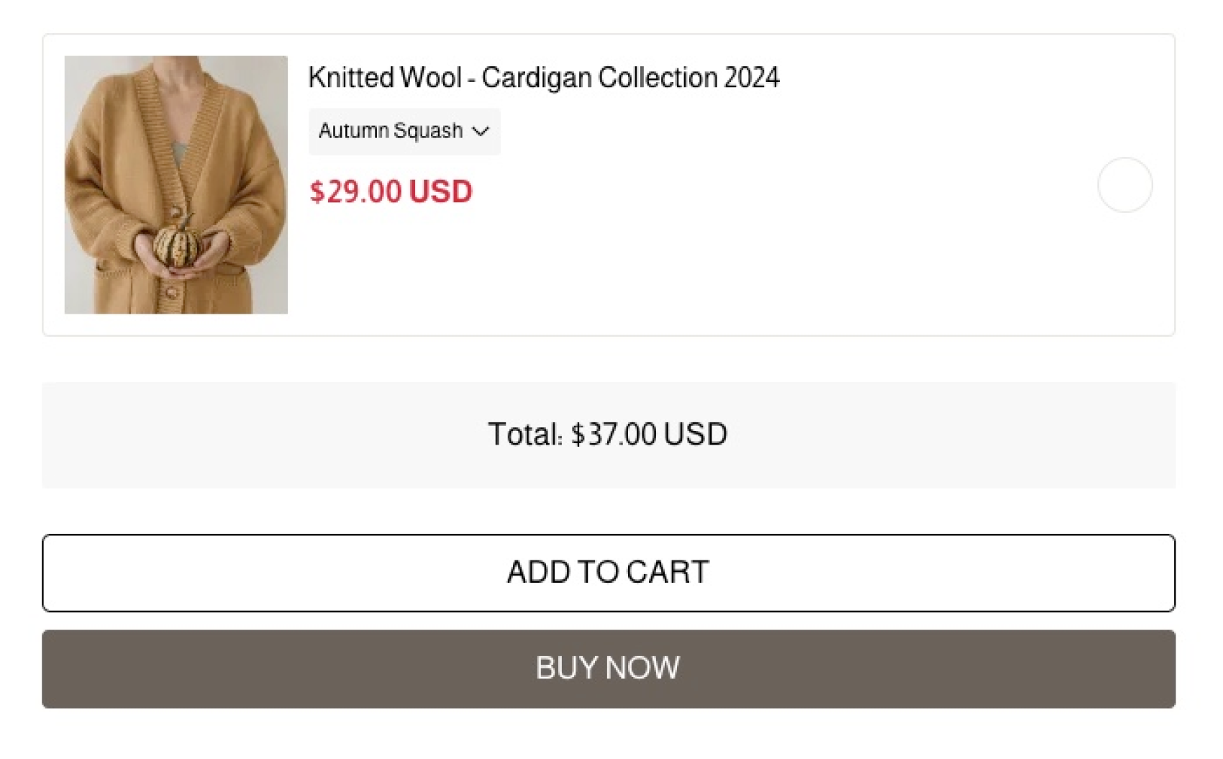The image size is (1223, 759).
Task: Click the ADD TO CART button
Action: 608,573
